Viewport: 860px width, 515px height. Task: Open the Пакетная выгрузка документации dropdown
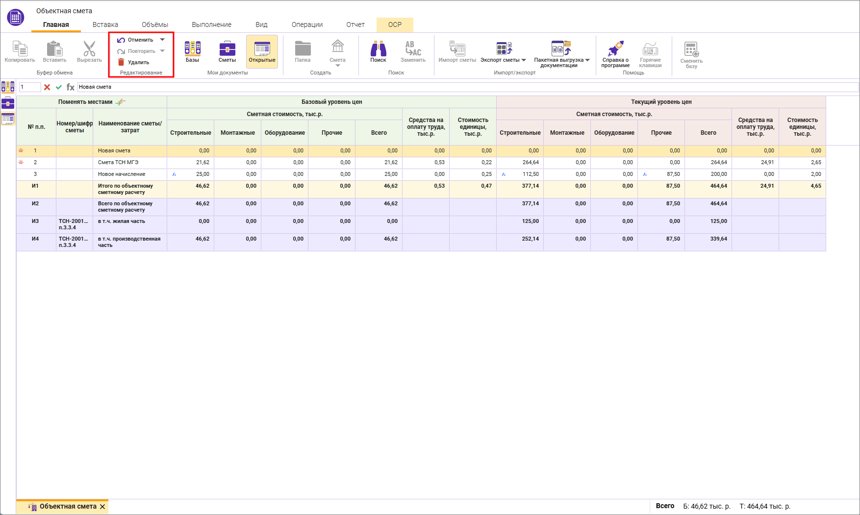pyautogui.click(x=587, y=60)
